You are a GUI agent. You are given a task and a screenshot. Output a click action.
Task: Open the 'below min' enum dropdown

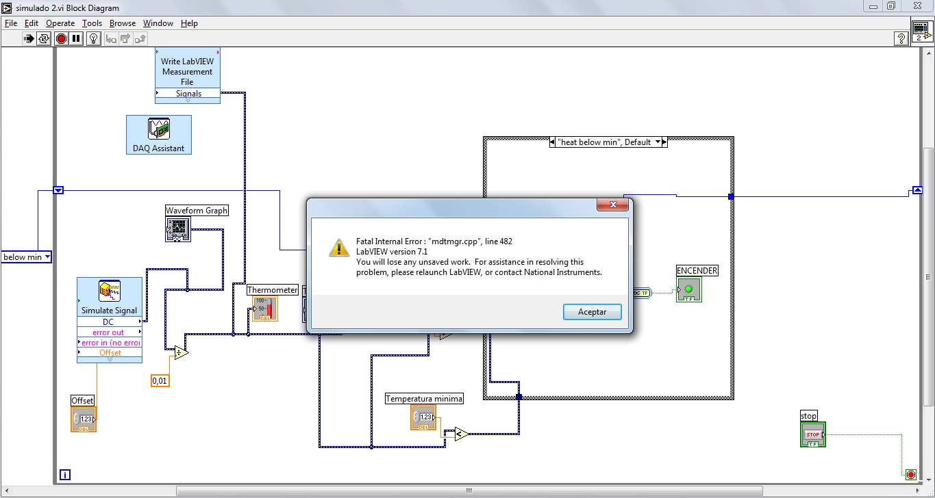[47, 257]
